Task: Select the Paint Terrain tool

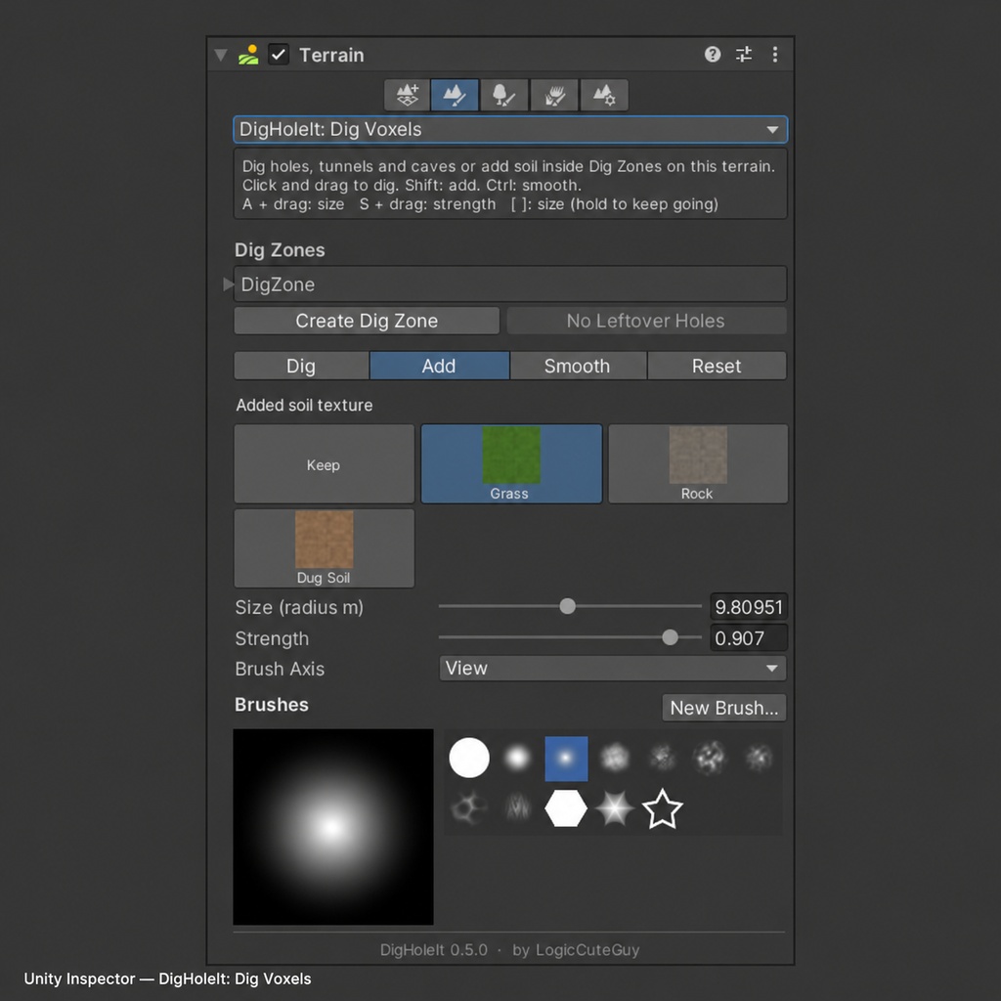Action: pos(455,95)
